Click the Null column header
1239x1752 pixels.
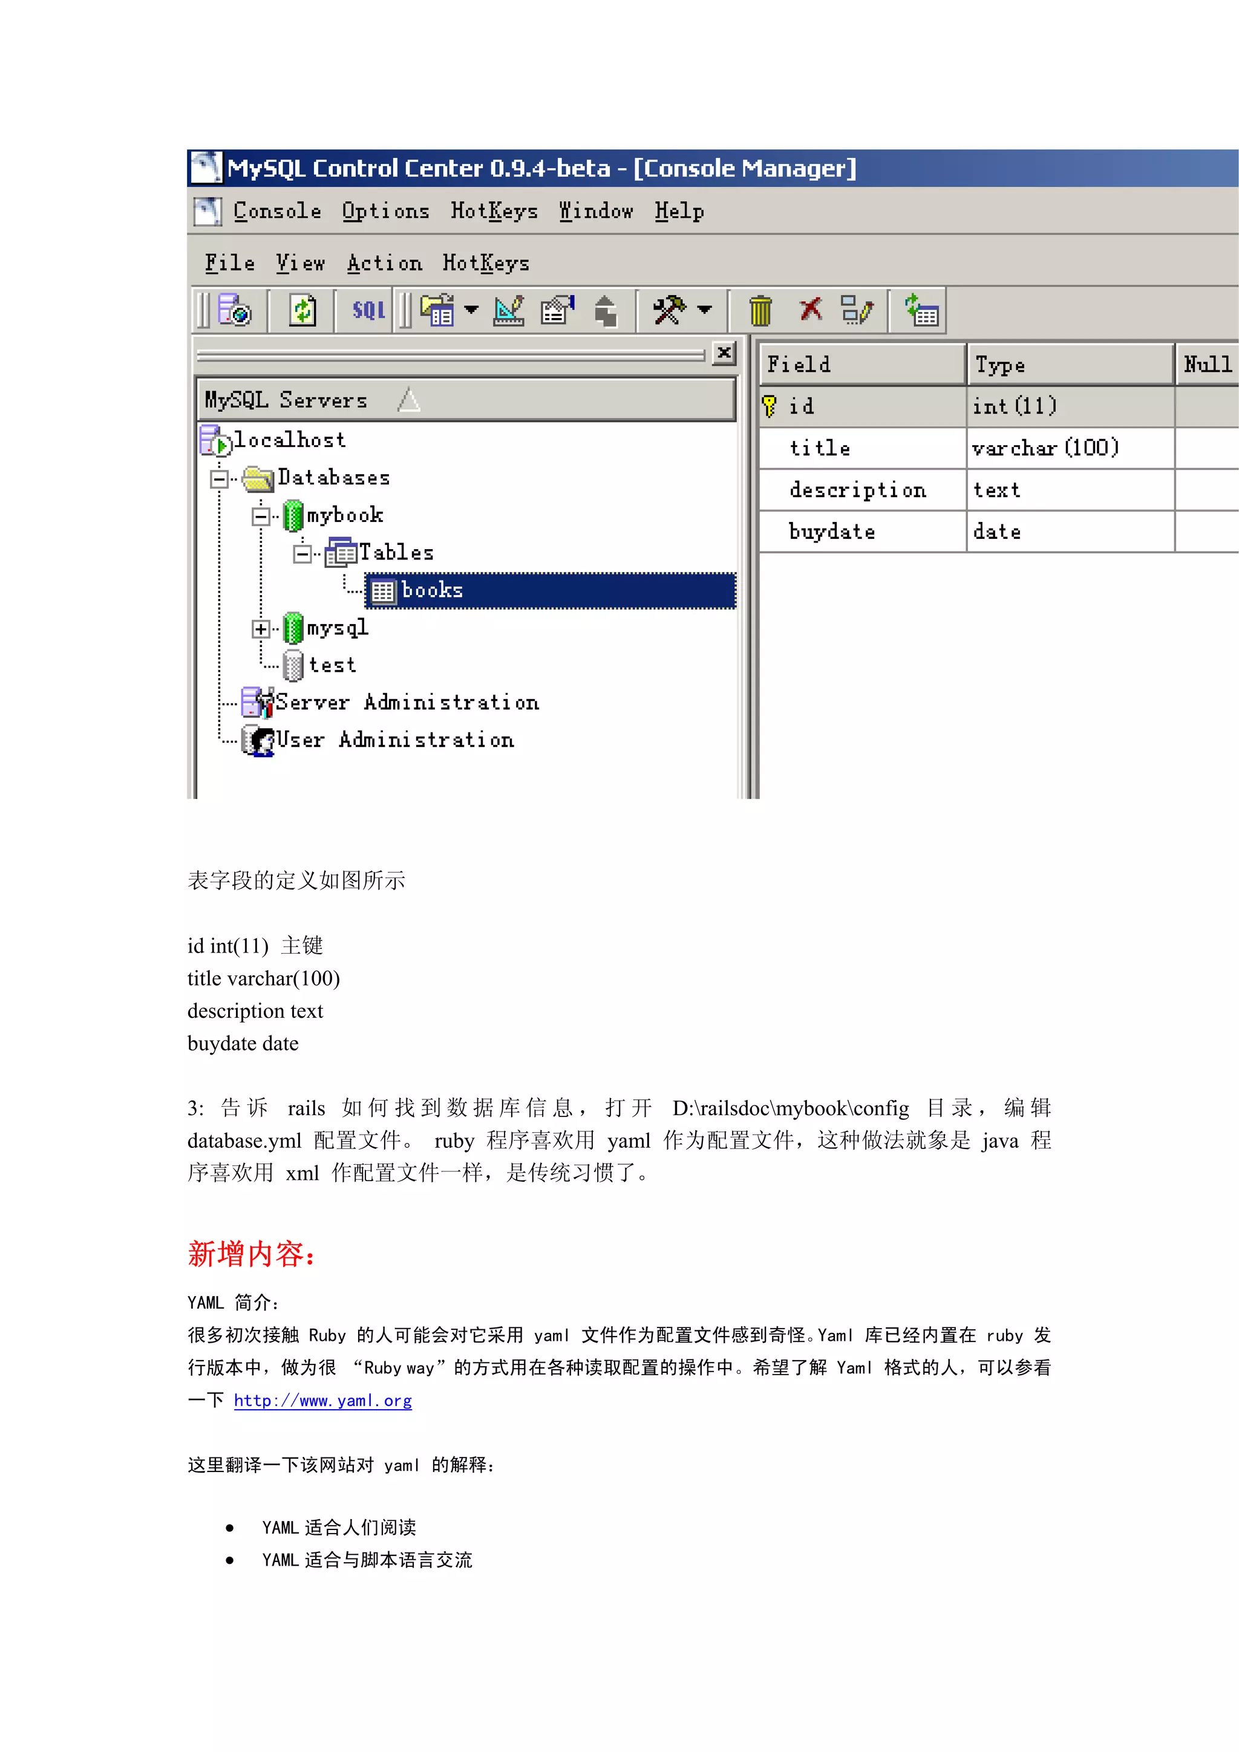pyautogui.click(x=1207, y=365)
